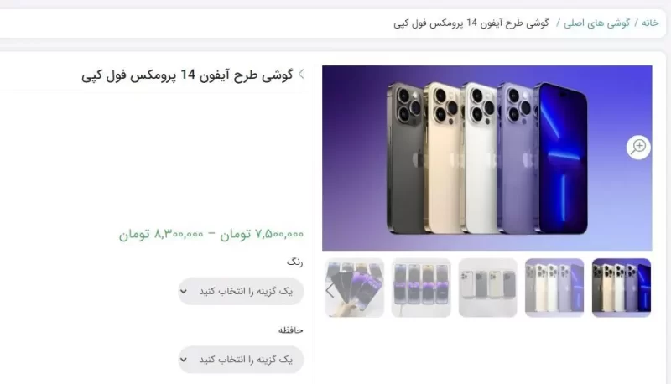Click the رنگ field label

click(x=295, y=262)
